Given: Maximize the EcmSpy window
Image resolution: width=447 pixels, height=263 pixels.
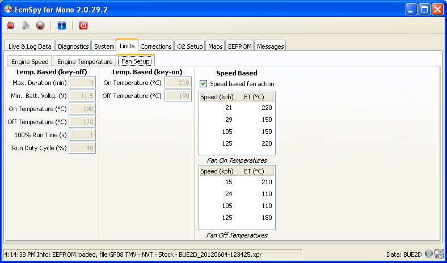Looking at the screenshot, I should (x=424, y=9).
